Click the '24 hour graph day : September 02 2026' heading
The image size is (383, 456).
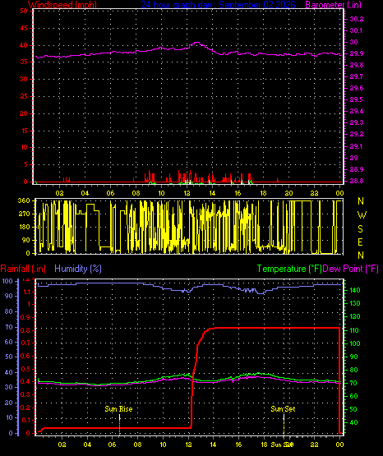(x=218, y=5)
